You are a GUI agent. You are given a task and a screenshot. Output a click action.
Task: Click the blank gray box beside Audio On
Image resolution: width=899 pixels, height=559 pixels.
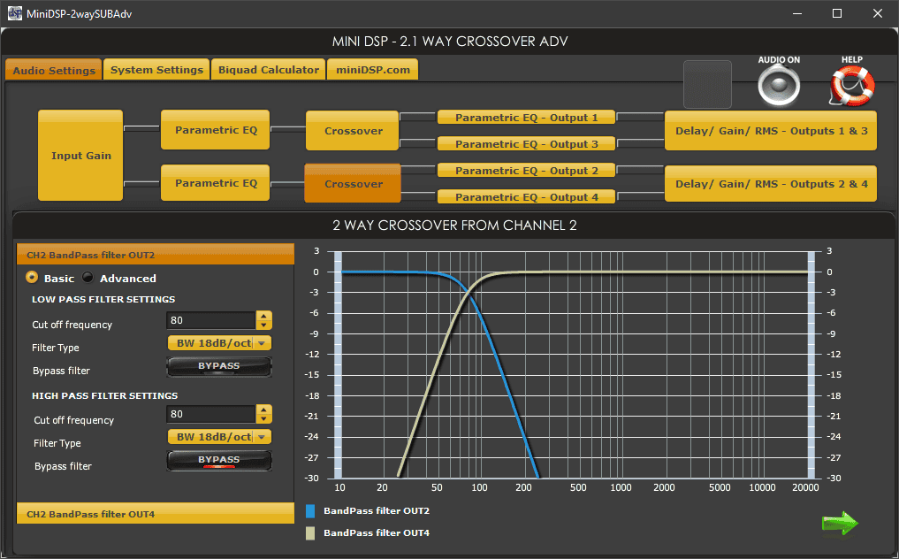coord(707,84)
